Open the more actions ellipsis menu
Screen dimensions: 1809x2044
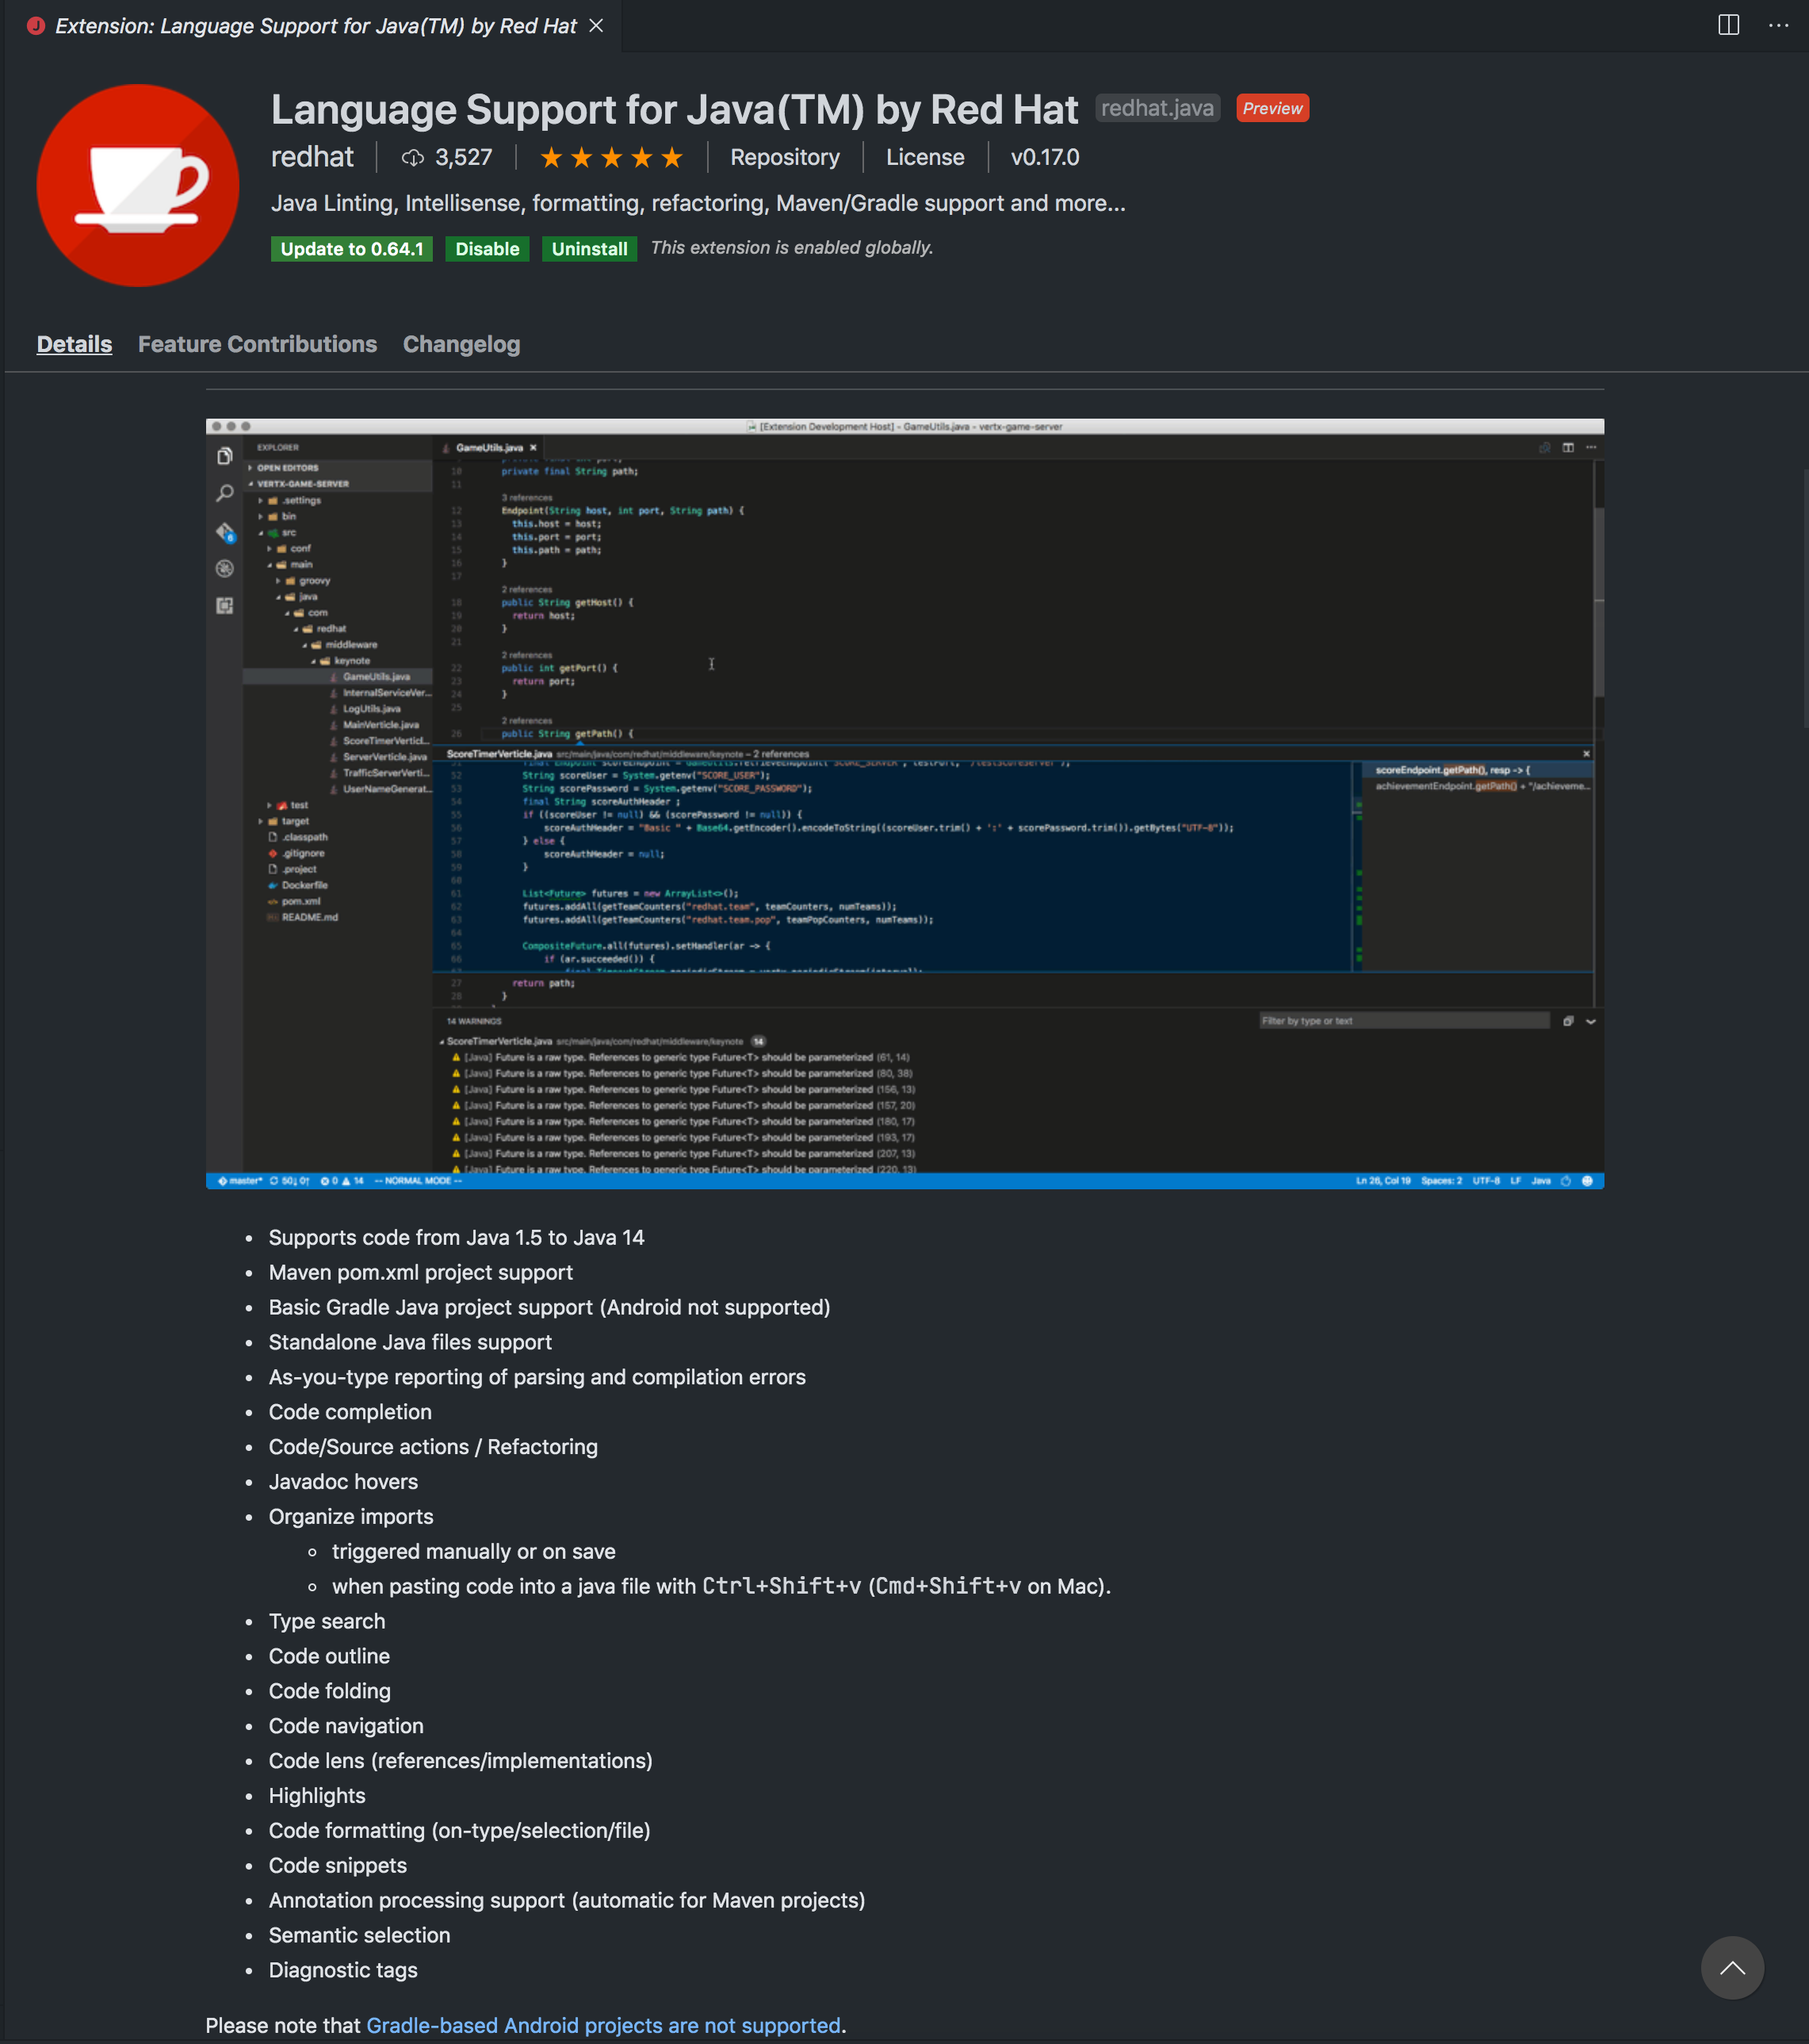[x=1778, y=25]
